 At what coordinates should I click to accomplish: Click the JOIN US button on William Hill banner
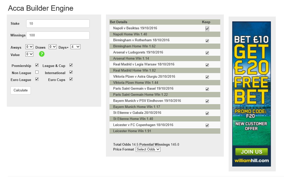tap(251, 152)
